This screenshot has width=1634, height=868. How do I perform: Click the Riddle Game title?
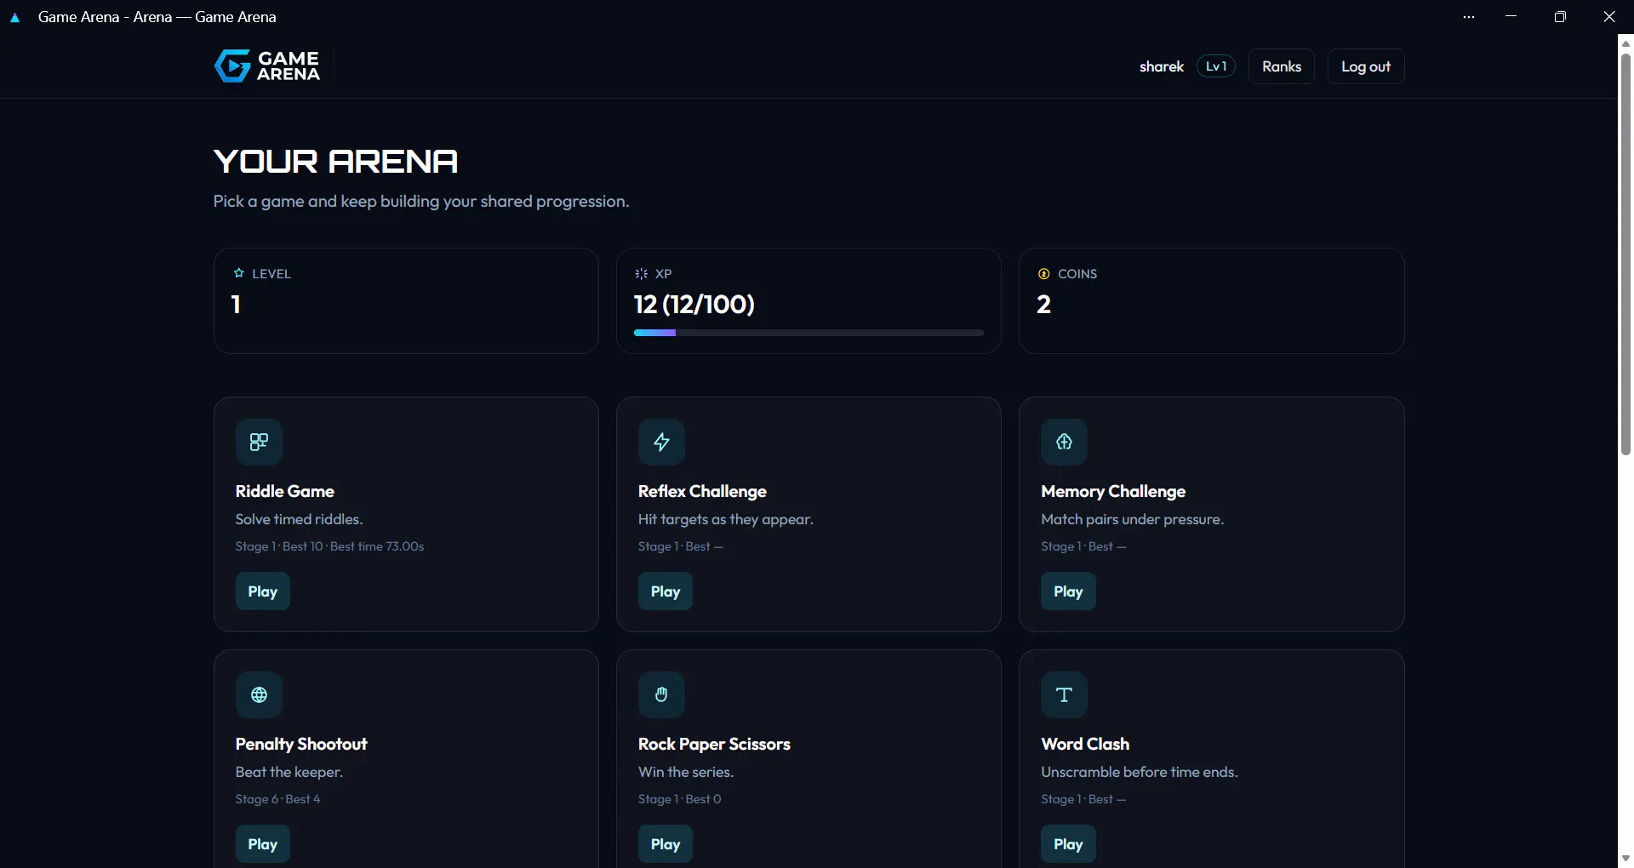coord(284,491)
